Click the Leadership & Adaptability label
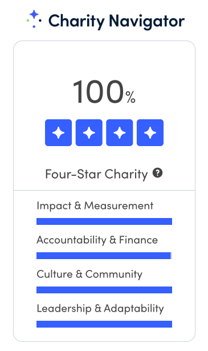208x351 pixels. [100, 308]
